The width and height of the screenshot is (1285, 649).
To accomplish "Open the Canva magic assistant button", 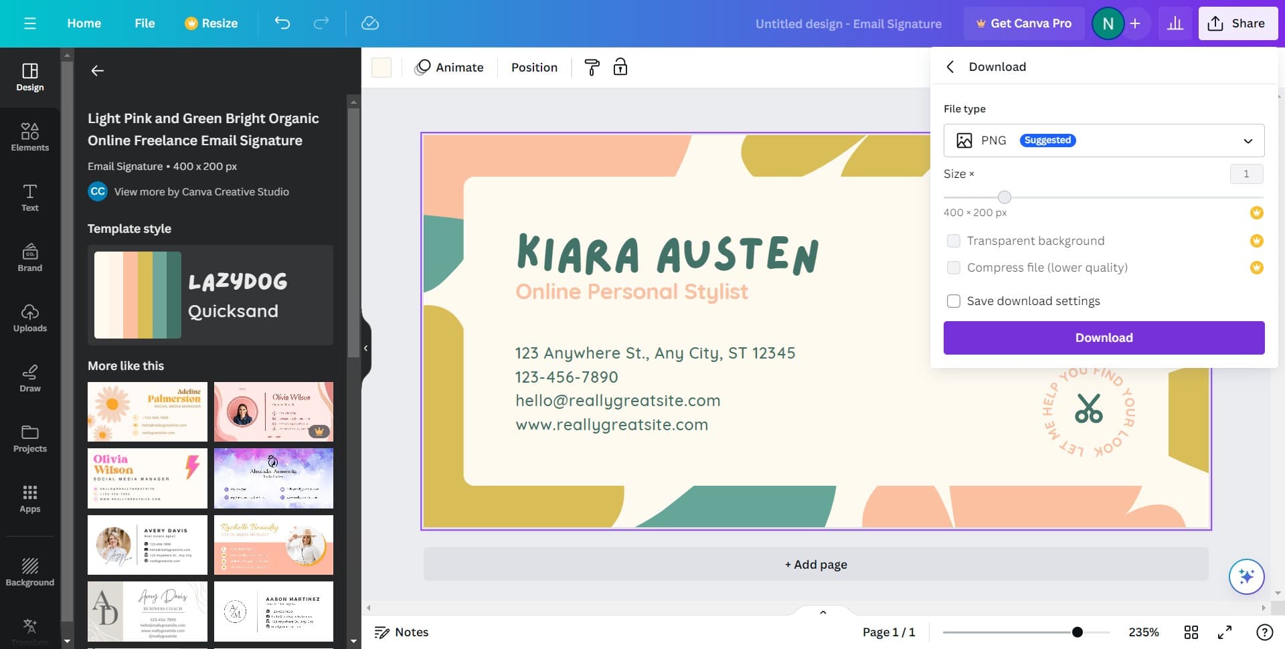I will (x=1246, y=576).
